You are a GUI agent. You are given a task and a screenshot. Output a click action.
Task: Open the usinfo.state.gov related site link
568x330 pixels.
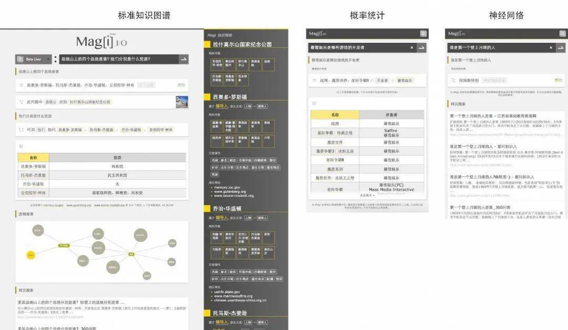(227, 292)
